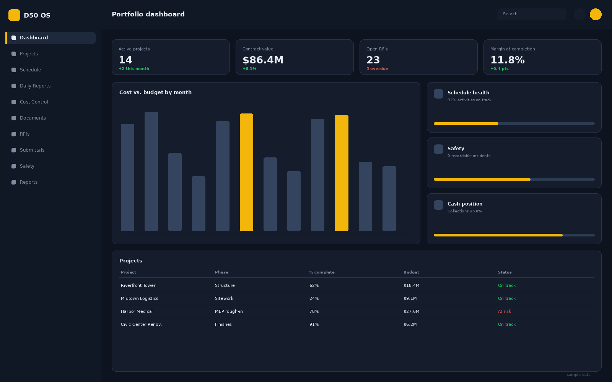Viewport: 612px width, 382px height.
Task: Click the Budget column header
Action: point(411,272)
